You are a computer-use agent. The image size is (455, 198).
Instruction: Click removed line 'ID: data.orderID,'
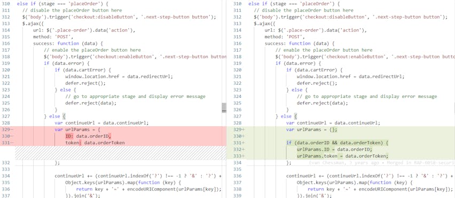pyautogui.click(x=88, y=136)
